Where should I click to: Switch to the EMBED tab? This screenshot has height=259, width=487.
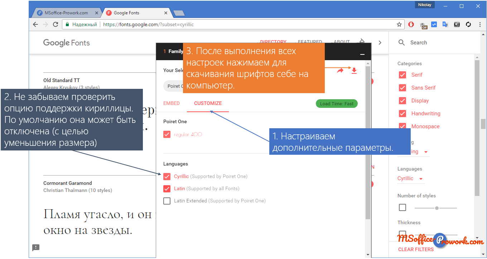[172, 103]
